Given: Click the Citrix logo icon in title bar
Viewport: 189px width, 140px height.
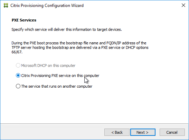Looking at the screenshot, I should click(x=6, y=6).
